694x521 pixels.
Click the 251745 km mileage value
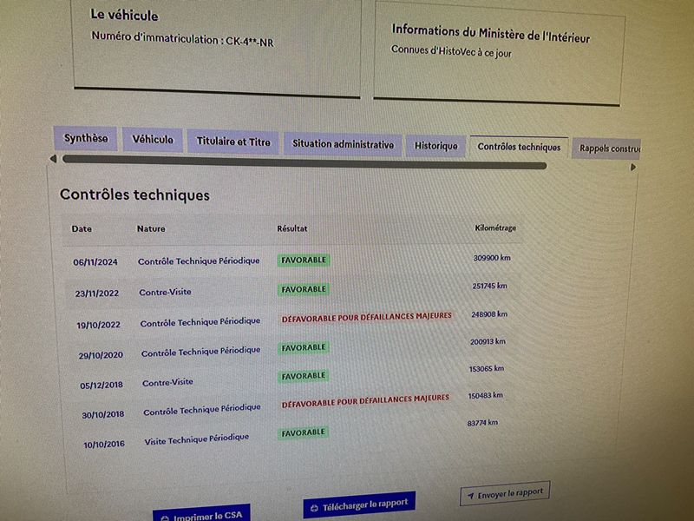pyautogui.click(x=489, y=287)
